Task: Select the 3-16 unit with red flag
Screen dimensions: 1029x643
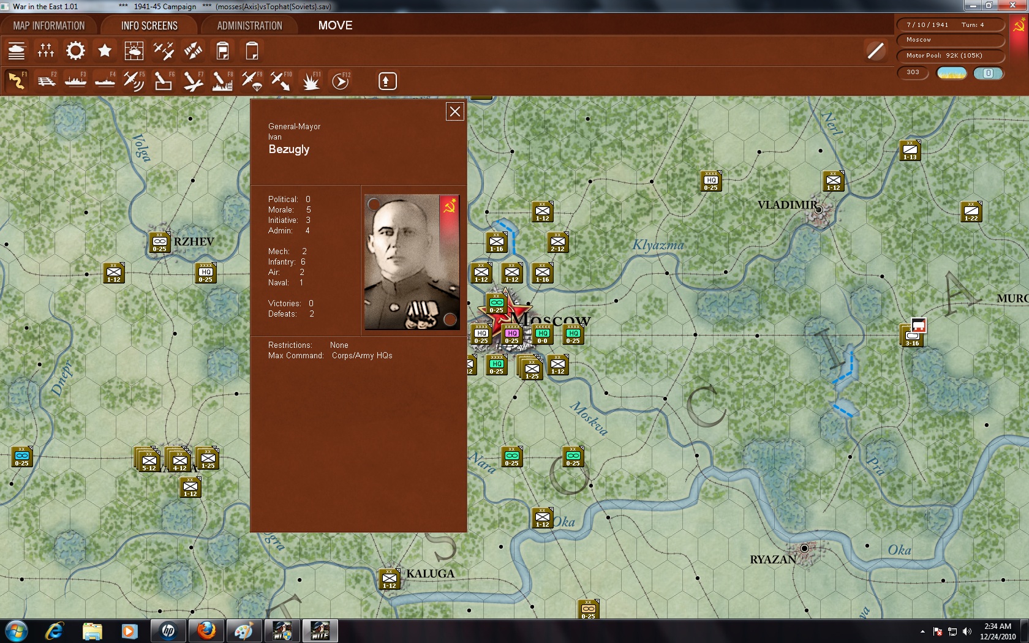Action: pyautogui.click(x=913, y=336)
